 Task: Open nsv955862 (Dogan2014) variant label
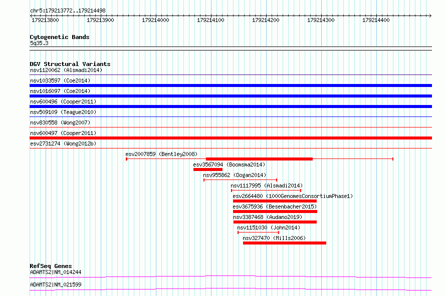235,175
